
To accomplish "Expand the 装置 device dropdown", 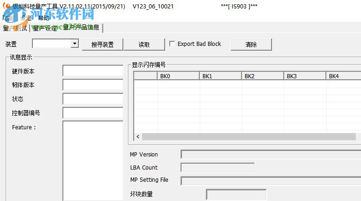I will pyautogui.click(x=75, y=44).
